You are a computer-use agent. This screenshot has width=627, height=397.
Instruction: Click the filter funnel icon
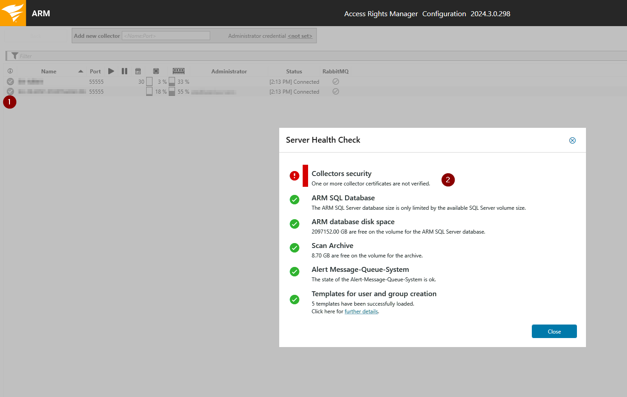click(15, 56)
